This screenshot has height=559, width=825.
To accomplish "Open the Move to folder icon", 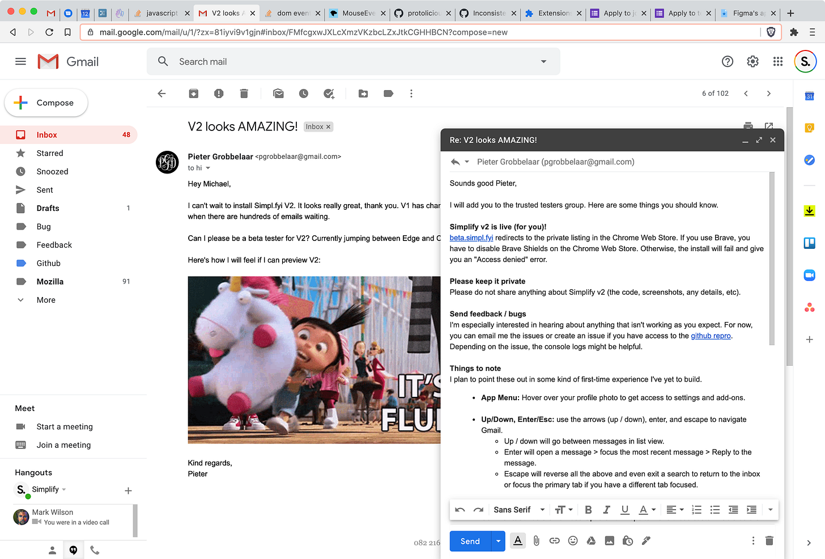I will click(x=363, y=94).
